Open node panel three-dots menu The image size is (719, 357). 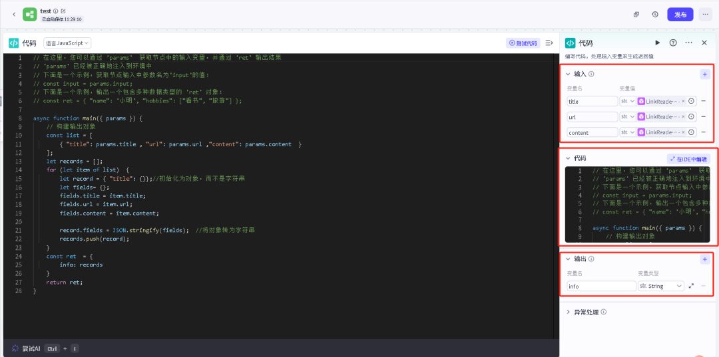click(689, 43)
